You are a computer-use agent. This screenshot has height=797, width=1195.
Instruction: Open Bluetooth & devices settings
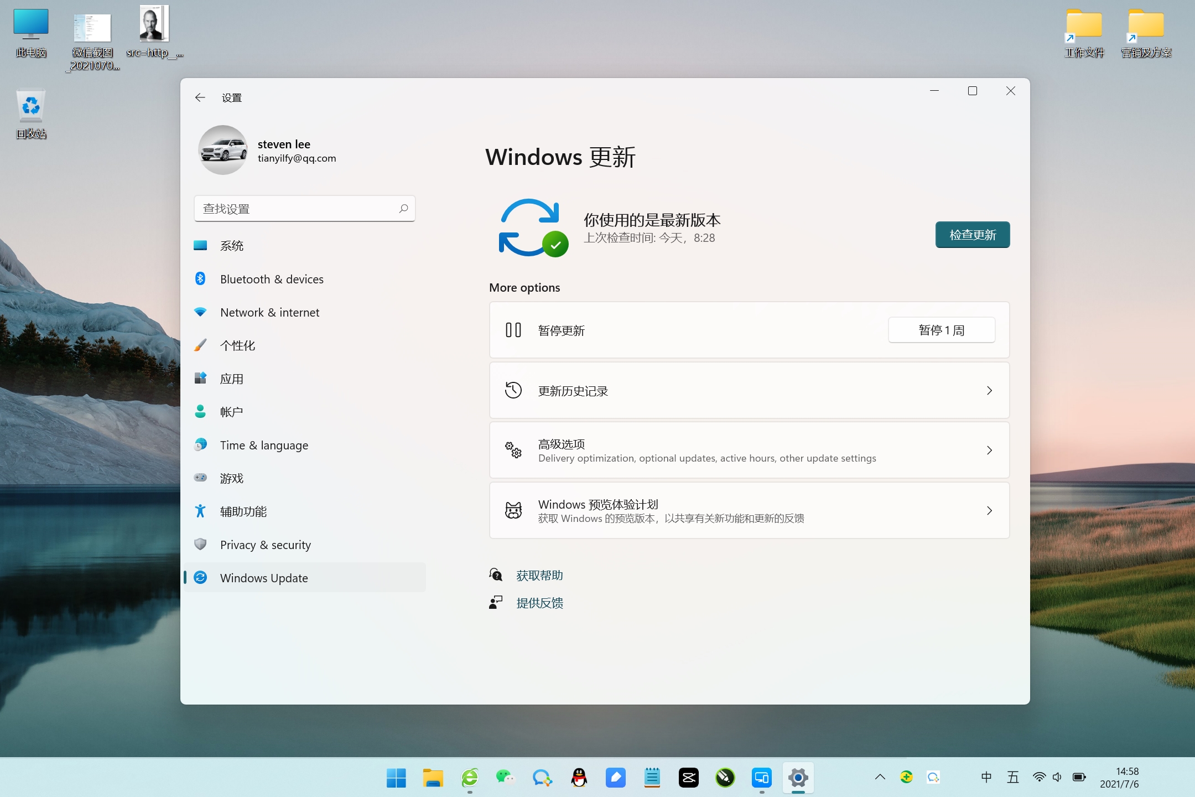tap(272, 279)
